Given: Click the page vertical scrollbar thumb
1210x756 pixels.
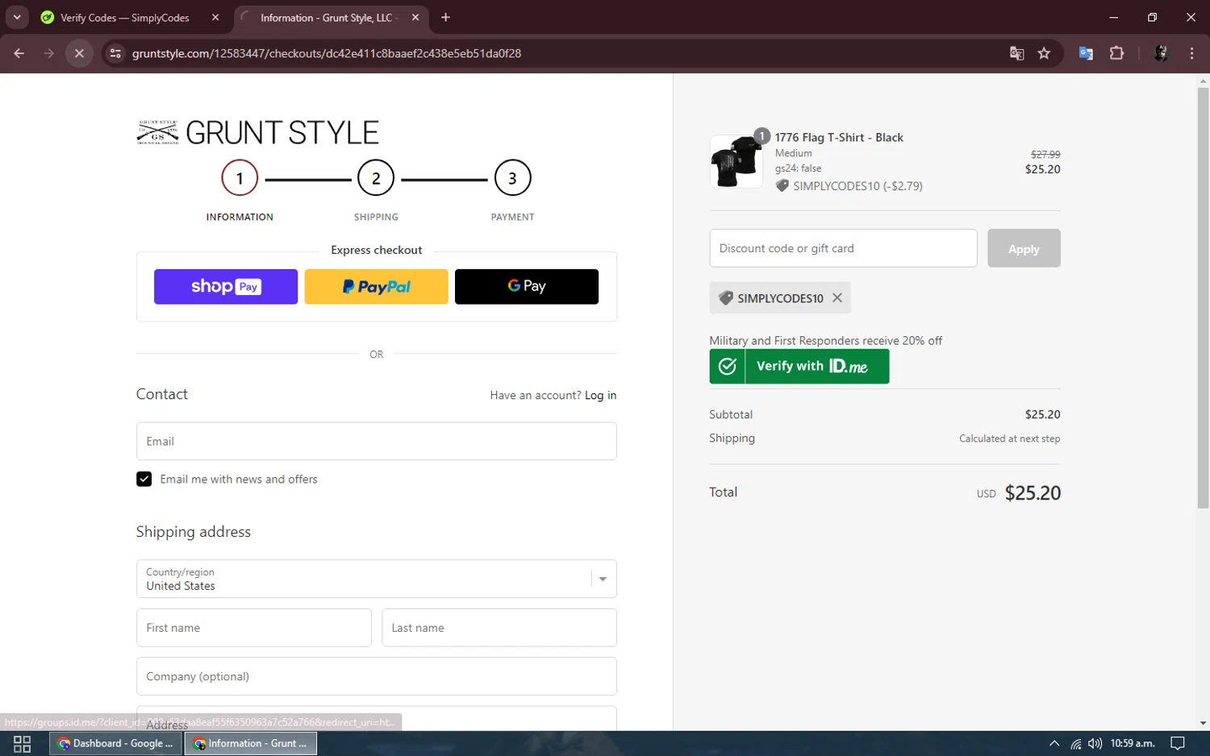Looking at the screenshot, I should [x=1203, y=298].
